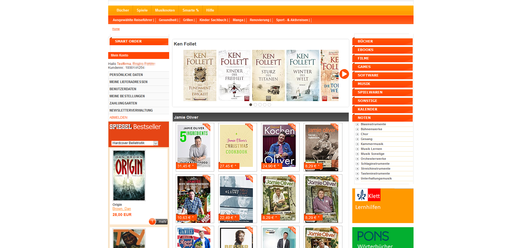The height and width of the screenshot is (248, 522).
Task: Select fifth carousel page dot
Action: [269, 105]
